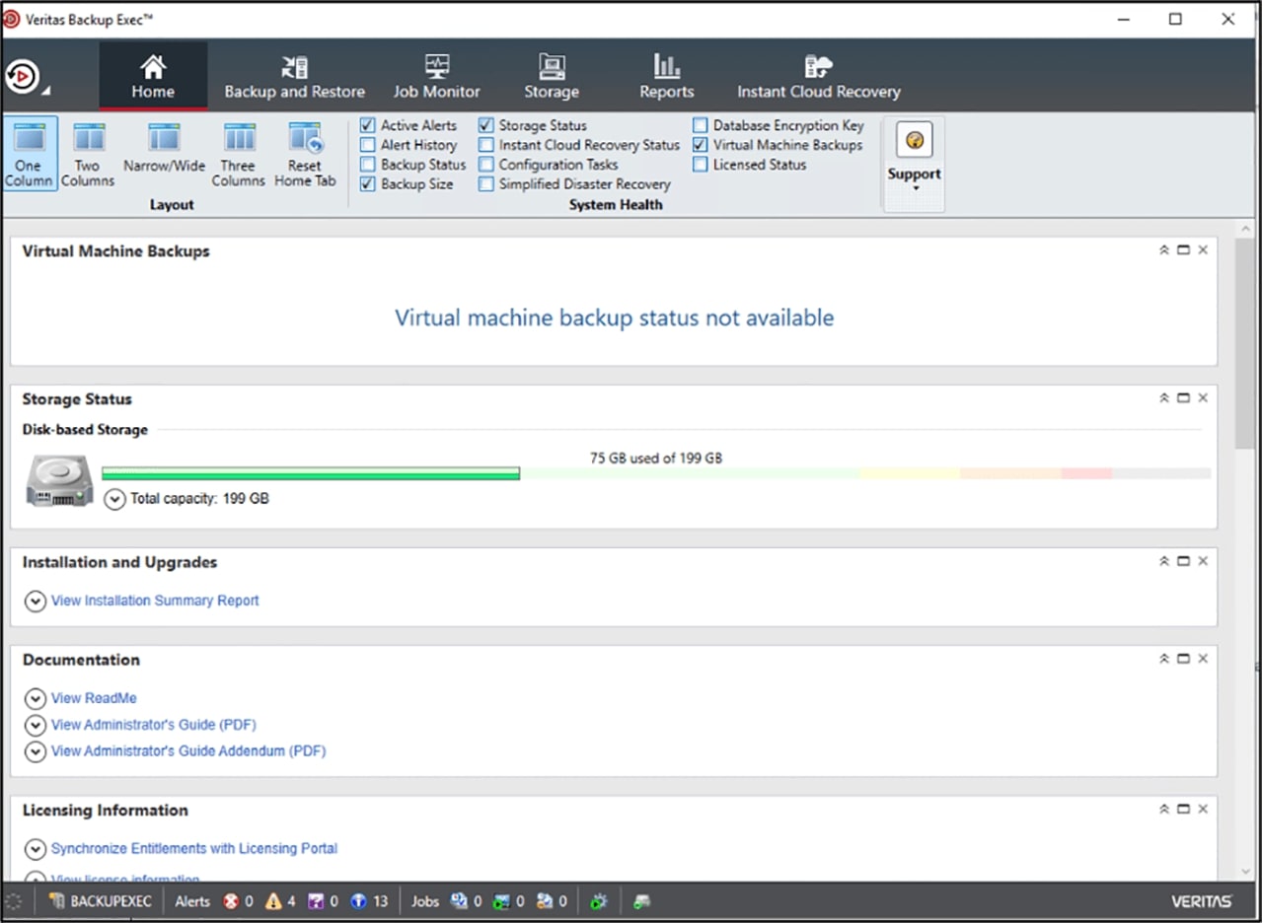Screen dimensions: 1263x923
Task: Uncheck the Active Alerts checkbox
Action: [x=367, y=125]
